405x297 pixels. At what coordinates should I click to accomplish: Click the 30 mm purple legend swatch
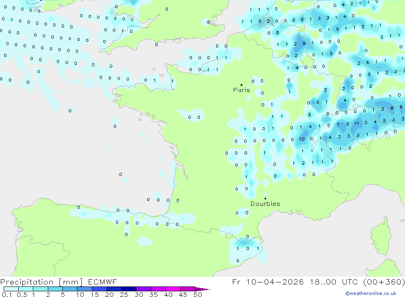pyautogui.click(x=143, y=289)
